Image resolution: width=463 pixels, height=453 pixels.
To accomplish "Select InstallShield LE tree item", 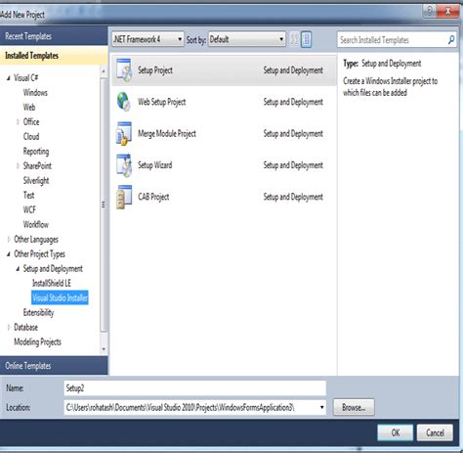I will [x=52, y=283].
